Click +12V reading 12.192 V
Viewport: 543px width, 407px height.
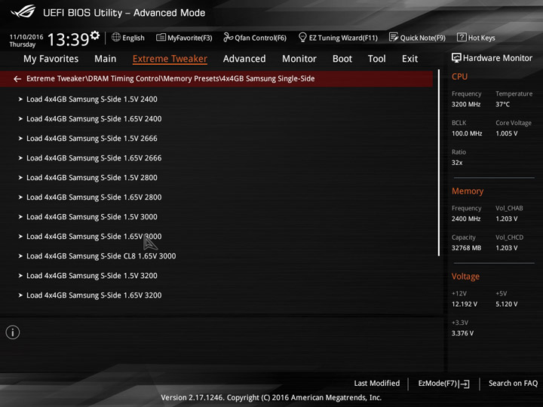[x=464, y=304]
